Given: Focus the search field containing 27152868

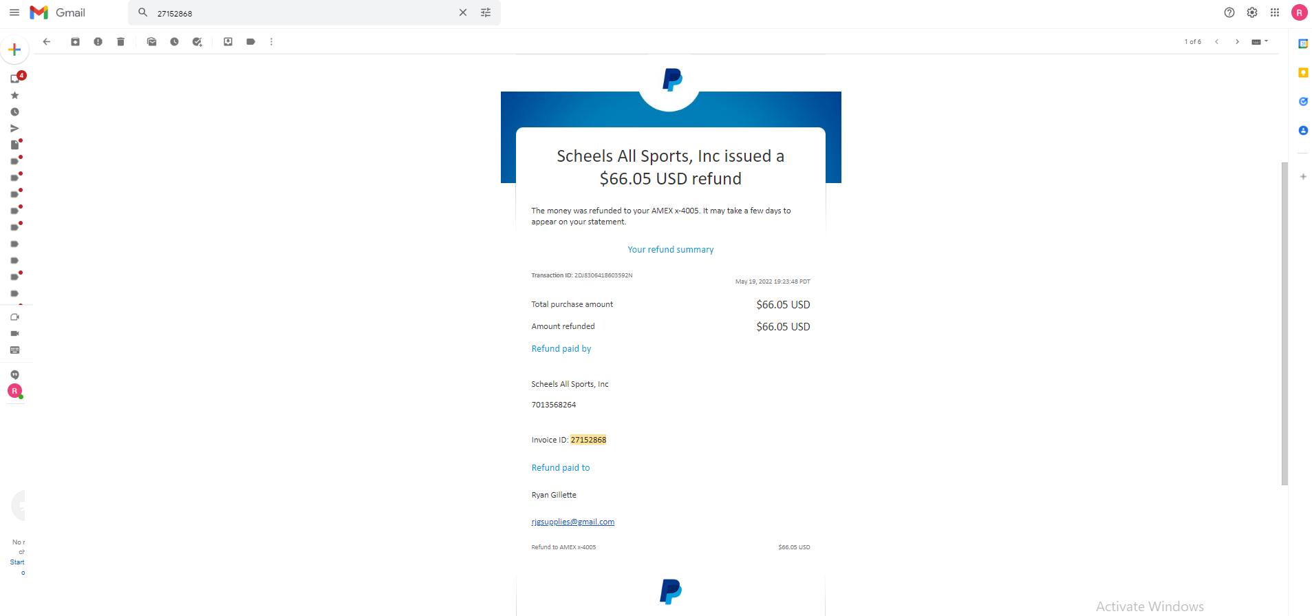Looking at the screenshot, I should click(303, 13).
